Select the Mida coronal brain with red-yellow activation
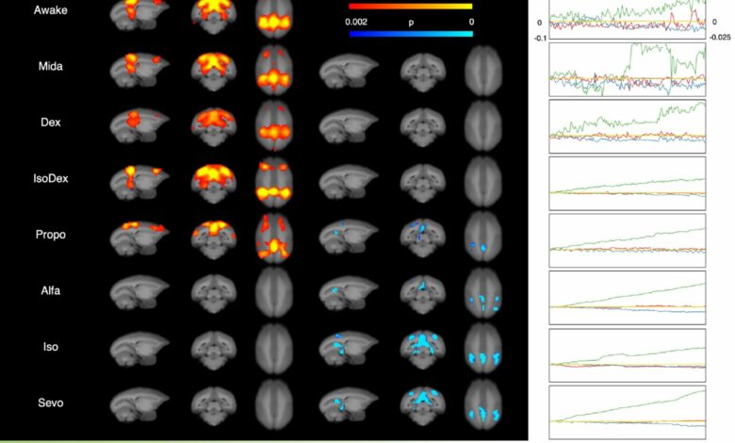 [x=214, y=72]
